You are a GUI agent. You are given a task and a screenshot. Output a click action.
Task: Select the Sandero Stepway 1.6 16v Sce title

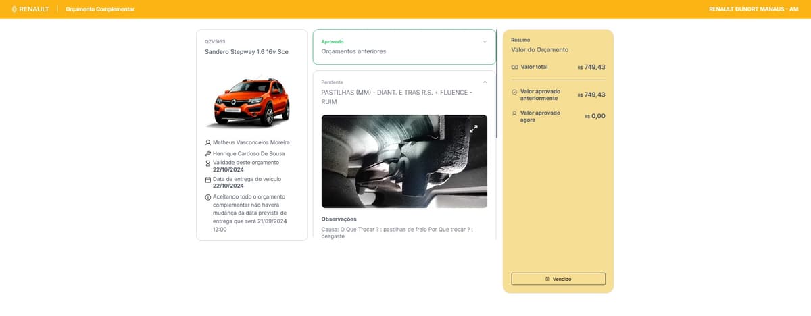click(247, 52)
